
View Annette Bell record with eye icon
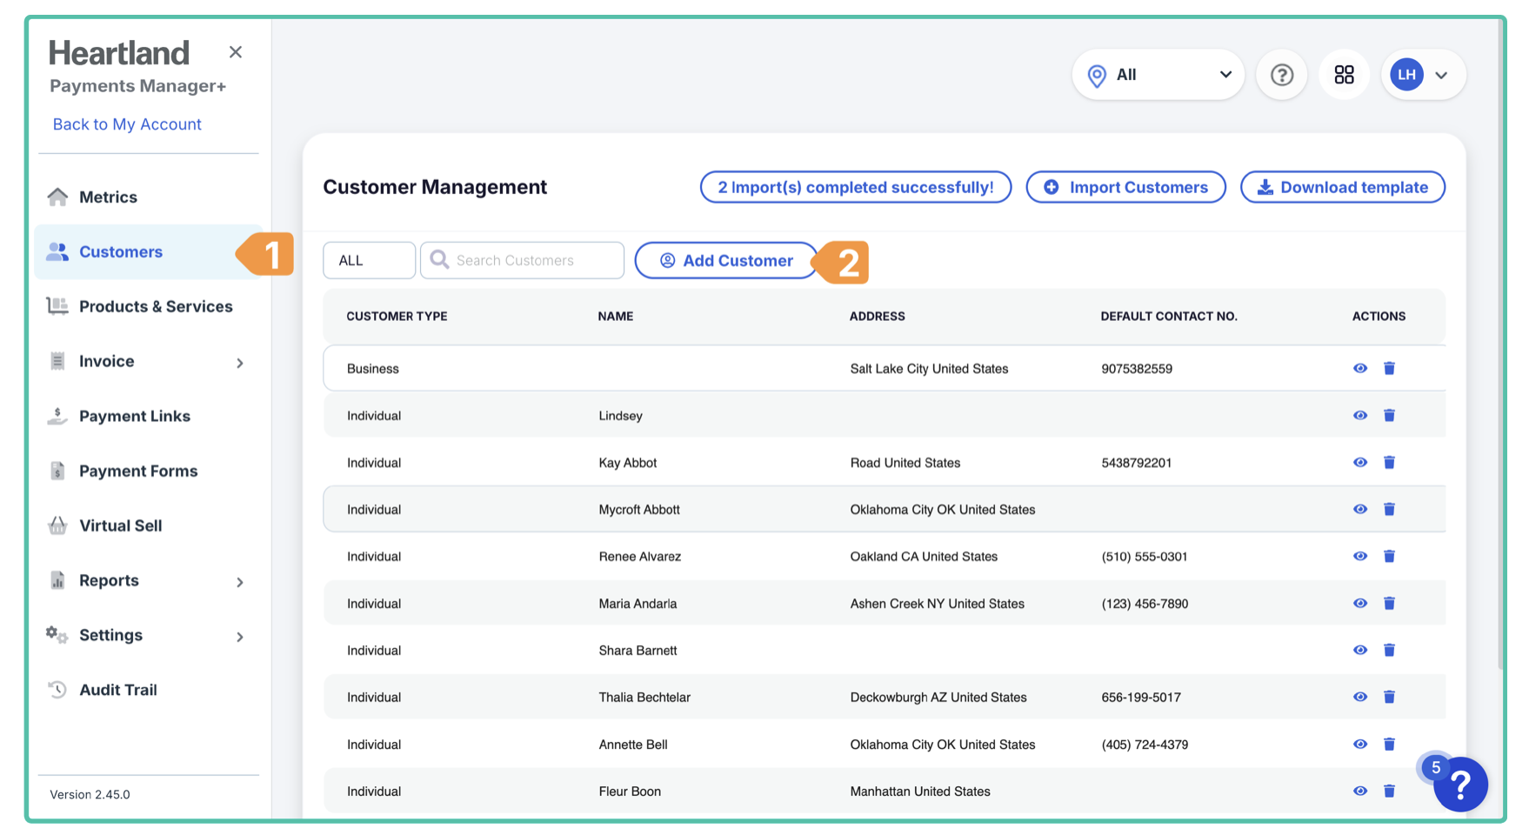[x=1360, y=745]
